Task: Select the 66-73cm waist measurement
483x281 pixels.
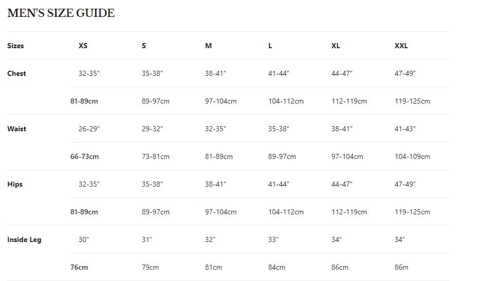Action: (x=84, y=156)
